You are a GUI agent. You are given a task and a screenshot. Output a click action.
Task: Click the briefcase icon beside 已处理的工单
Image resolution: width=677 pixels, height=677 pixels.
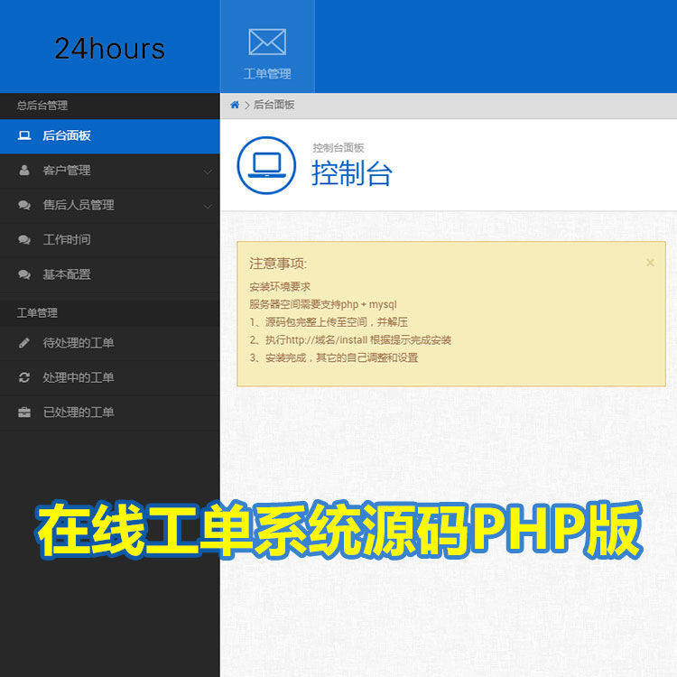(24, 413)
